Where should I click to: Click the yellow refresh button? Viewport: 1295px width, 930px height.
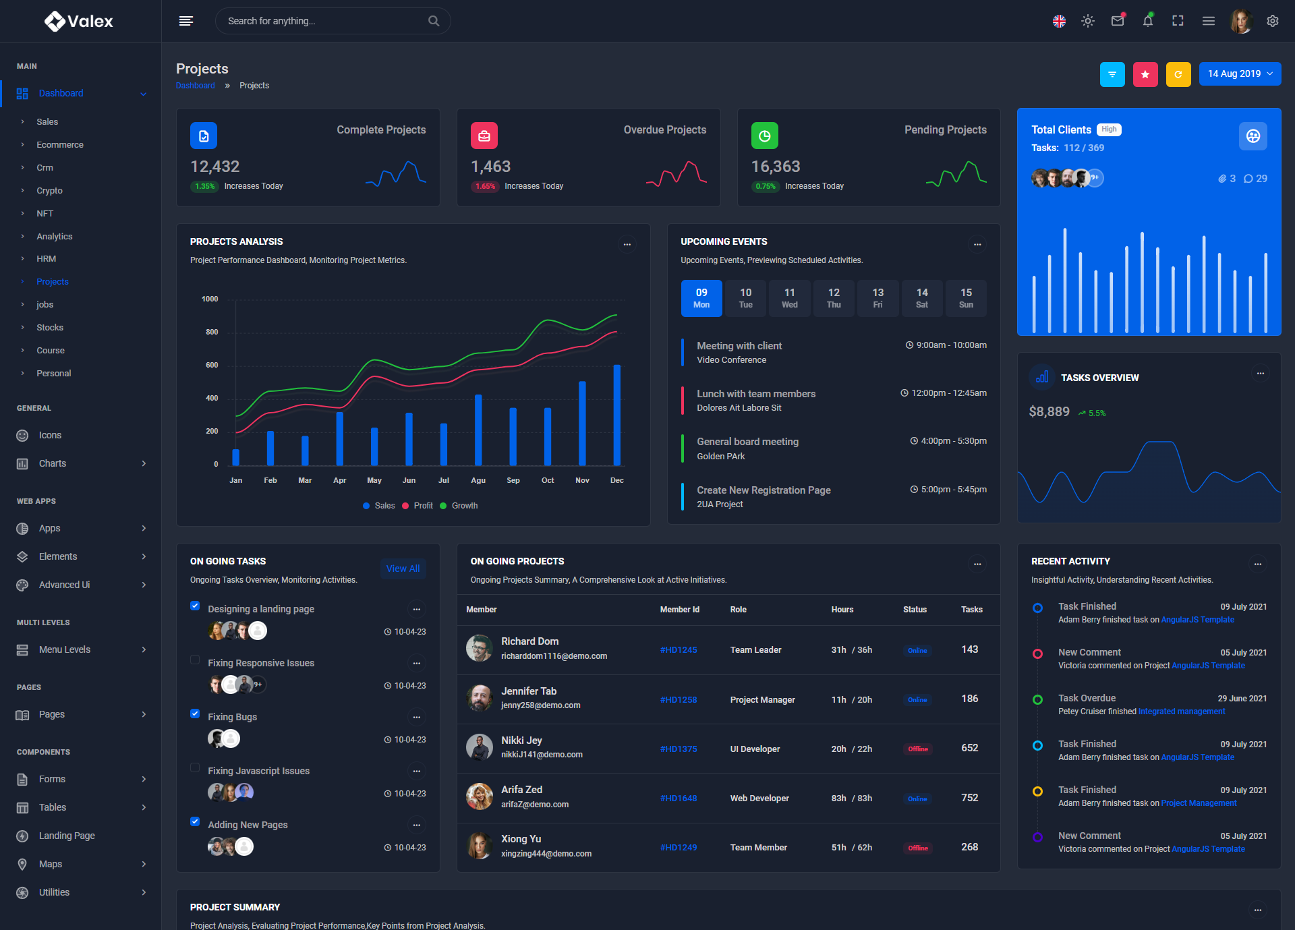pyautogui.click(x=1178, y=74)
